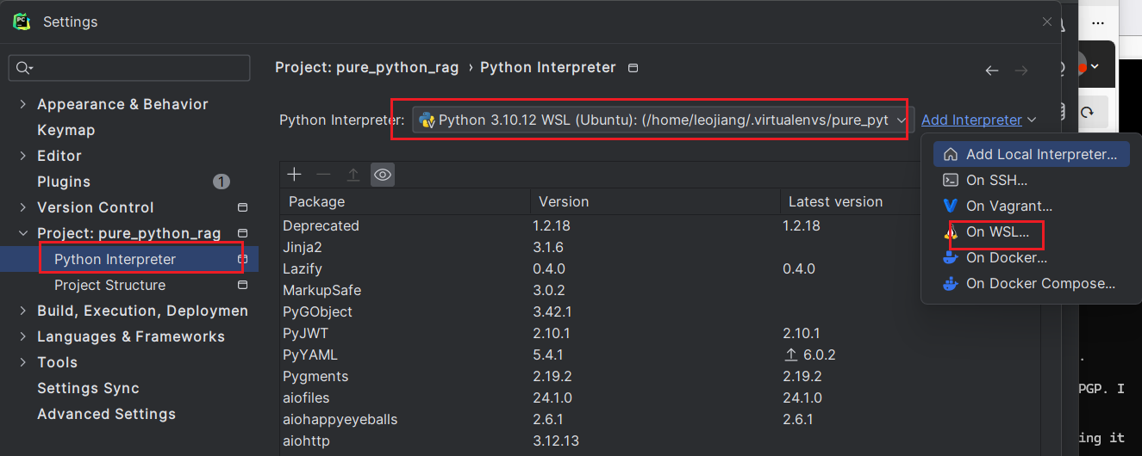This screenshot has width=1142, height=456.
Task: Select the aiohttp package row
Action: tap(659, 441)
